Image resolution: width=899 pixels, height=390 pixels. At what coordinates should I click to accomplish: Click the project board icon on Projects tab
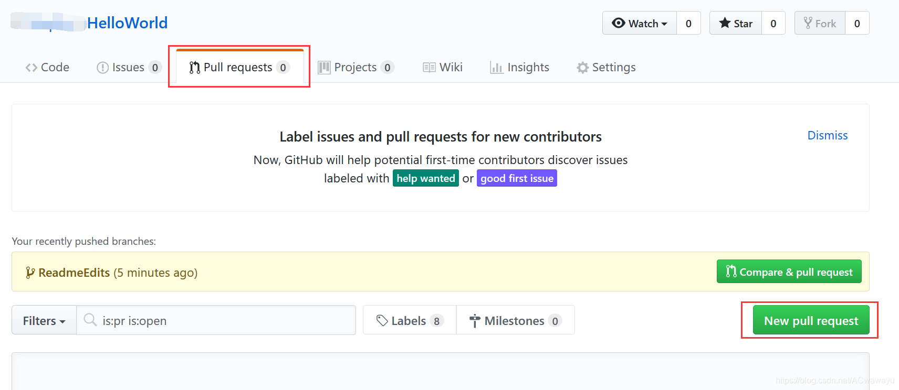click(324, 68)
